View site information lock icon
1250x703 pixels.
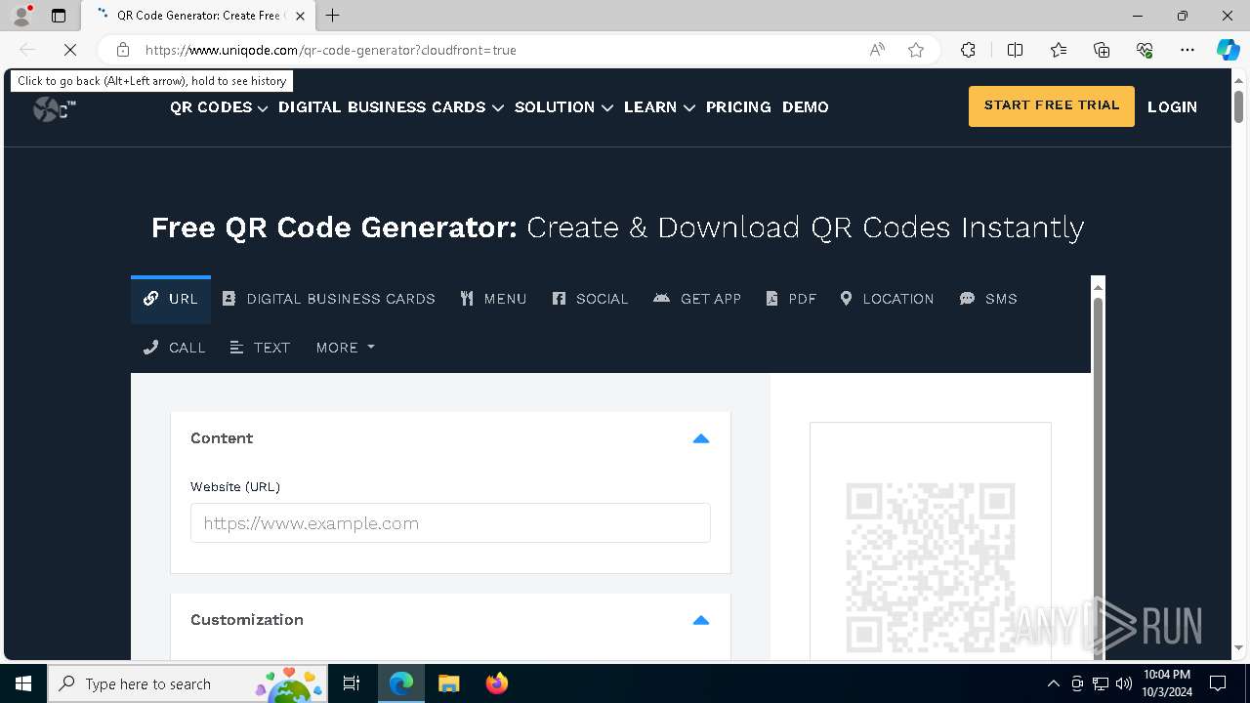[123, 50]
